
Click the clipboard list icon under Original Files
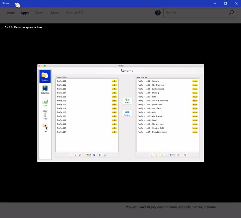100,155
